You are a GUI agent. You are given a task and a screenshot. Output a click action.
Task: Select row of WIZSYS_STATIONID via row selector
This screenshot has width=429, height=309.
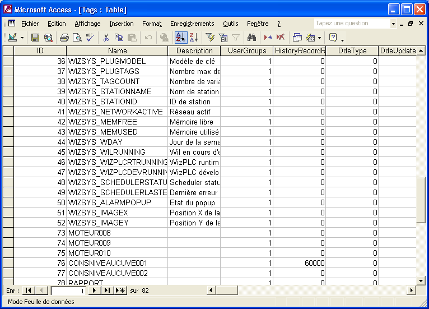coord(8,102)
